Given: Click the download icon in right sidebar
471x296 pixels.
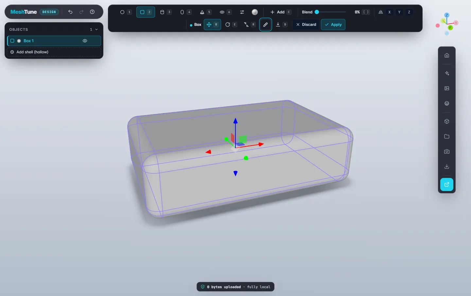Looking at the screenshot, I should pyautogui.click(x=447, y=166).
